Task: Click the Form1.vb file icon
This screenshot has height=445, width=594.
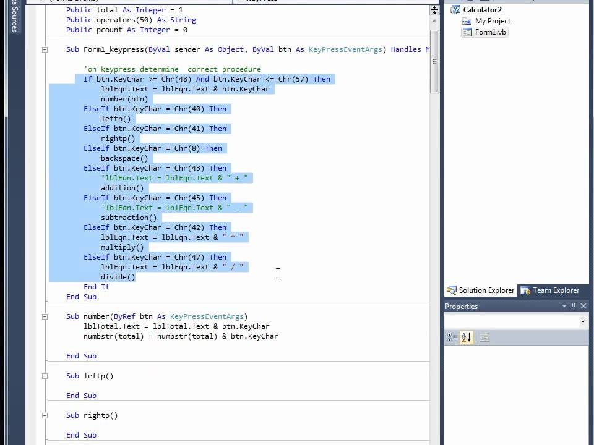Action: [467, 32]
